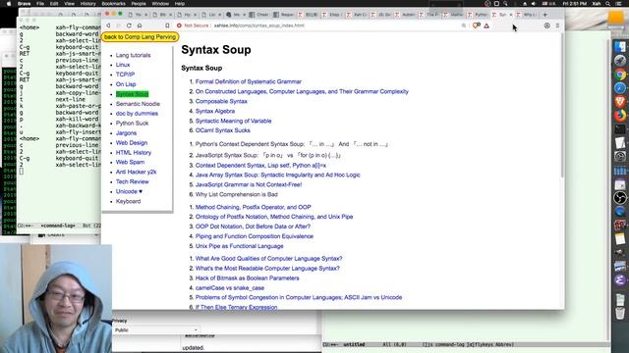Open 'JavaScript Grammar is Not Context-Free!' link
The width and height of the screenshot is (629, 353).
(249, 185)
